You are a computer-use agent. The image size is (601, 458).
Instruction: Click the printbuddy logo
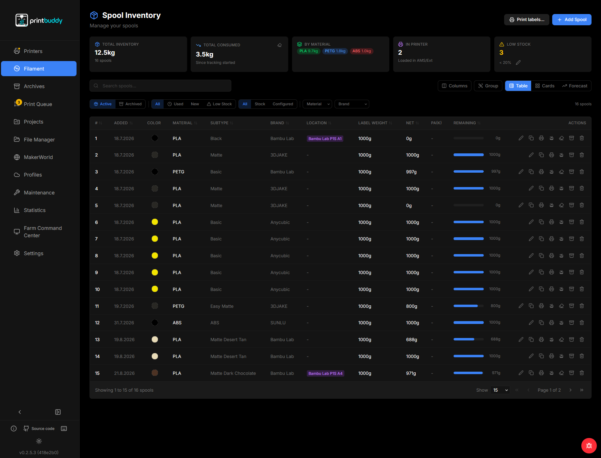(x=39, y=20)
